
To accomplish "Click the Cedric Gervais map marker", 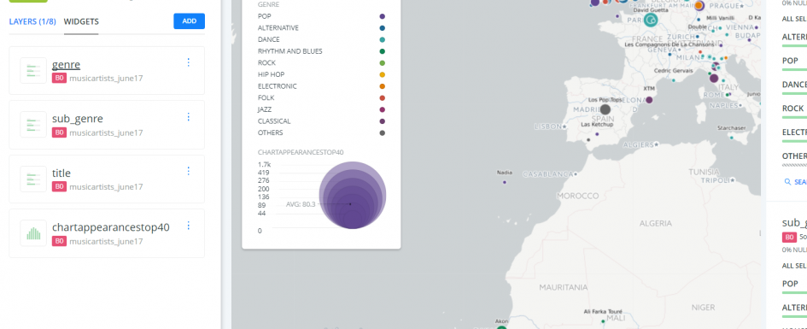I will (673, 79).
